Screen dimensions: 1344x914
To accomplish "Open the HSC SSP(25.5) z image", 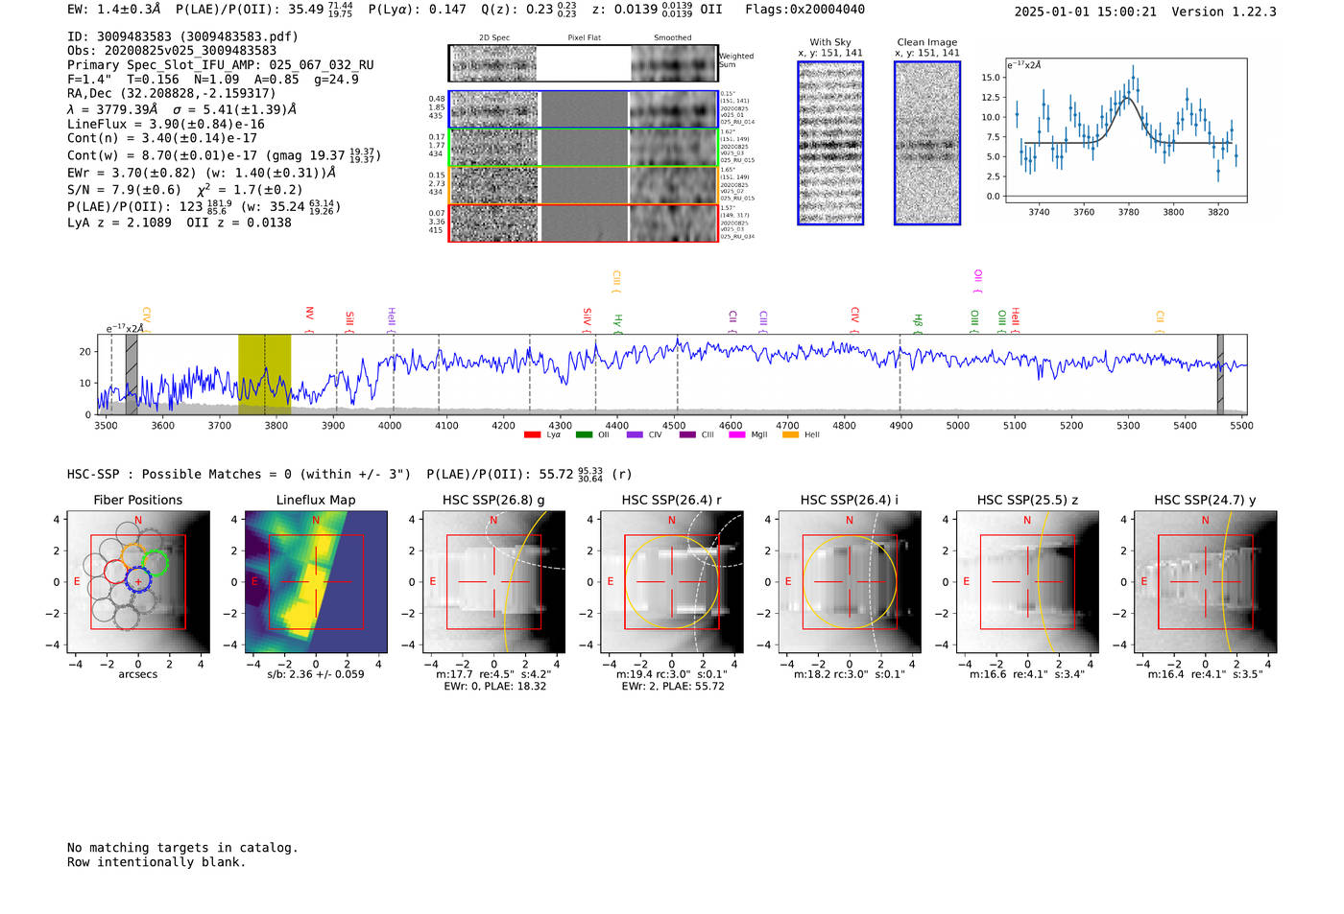I will [x=1027, y=582].
